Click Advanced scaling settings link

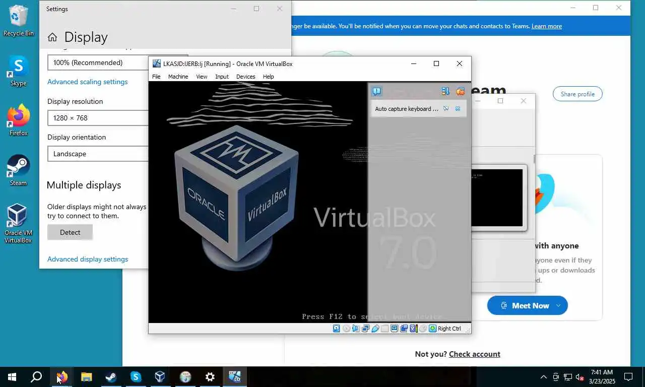pos(87,82)
